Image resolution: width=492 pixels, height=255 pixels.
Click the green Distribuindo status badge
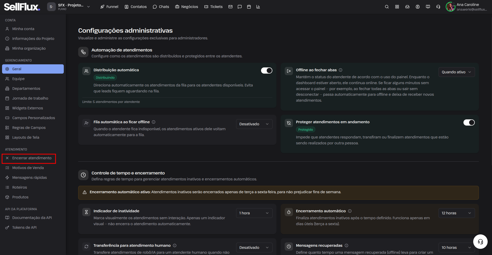105,78
